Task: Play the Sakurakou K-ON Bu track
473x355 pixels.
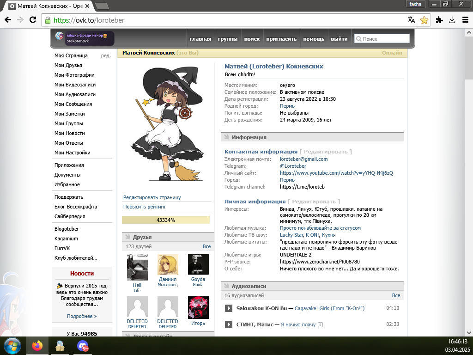Action: click(228, 308)
